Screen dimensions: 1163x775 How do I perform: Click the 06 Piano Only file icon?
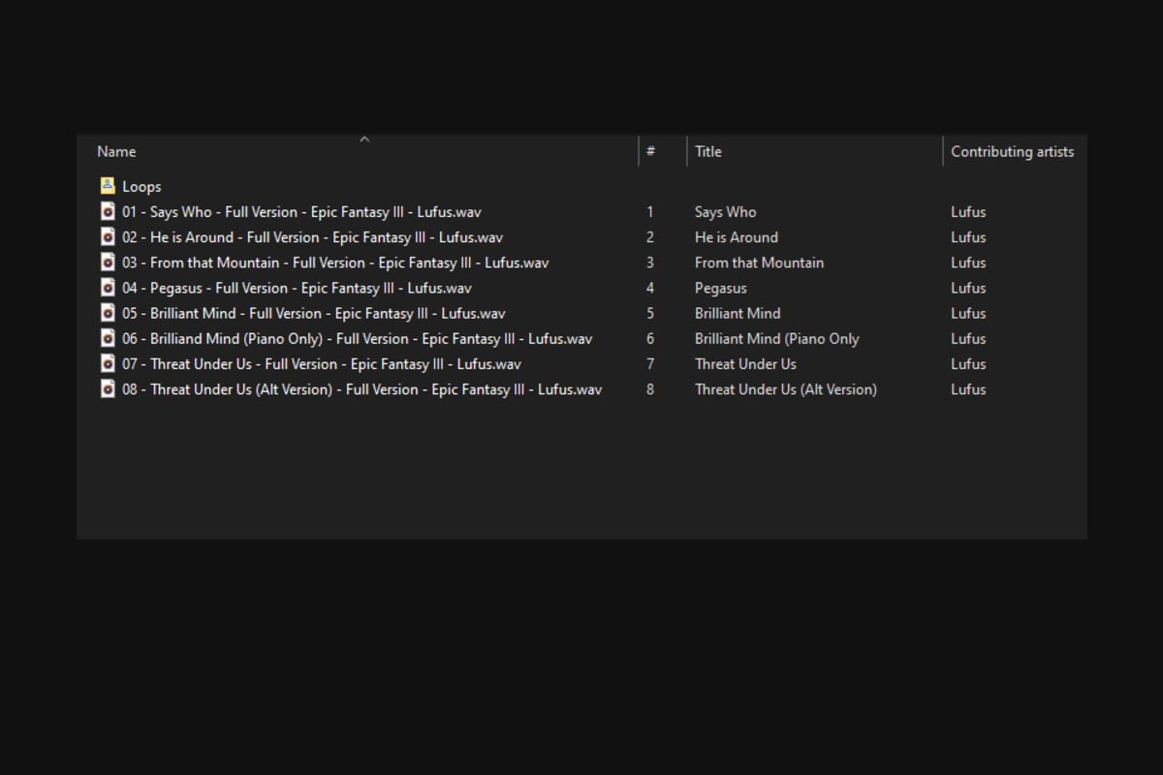[x=108, y=338]
